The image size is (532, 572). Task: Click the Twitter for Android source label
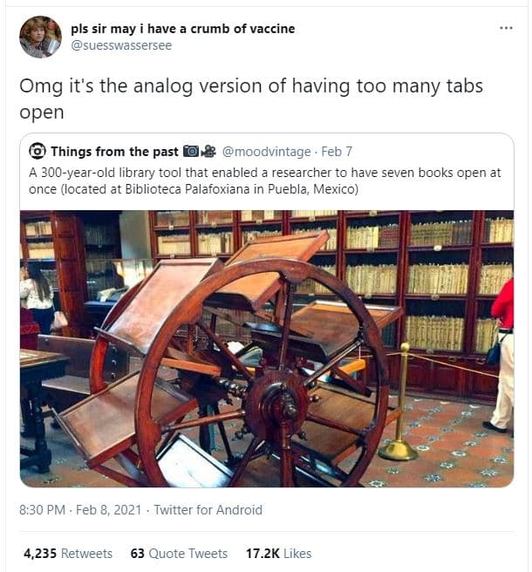[x=208, y=509]
